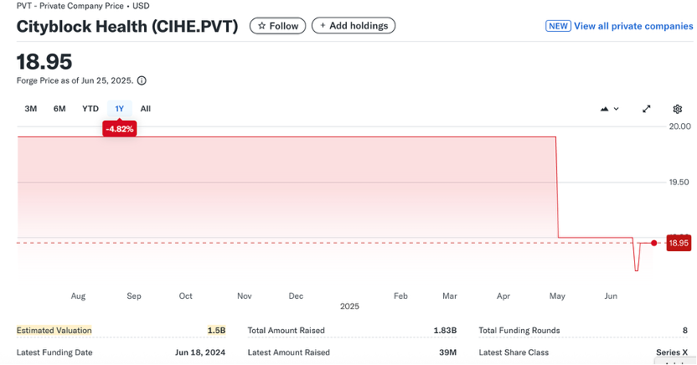
Task: Click the 1.5B valuation value
Action: click(216, 331)
